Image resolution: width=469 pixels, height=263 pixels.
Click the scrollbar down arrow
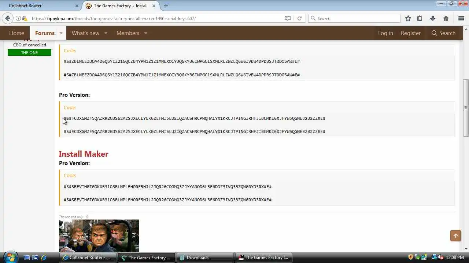[466, 249]
